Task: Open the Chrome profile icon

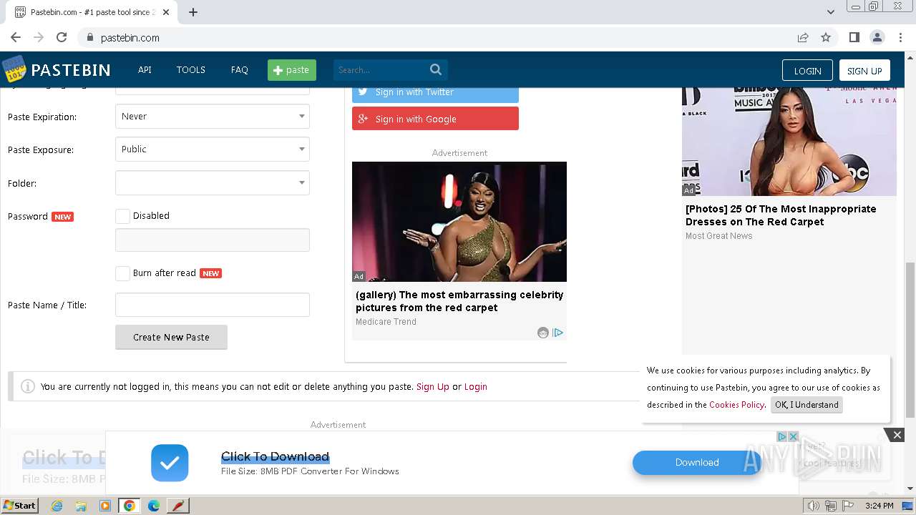Action: pos(877,37)
